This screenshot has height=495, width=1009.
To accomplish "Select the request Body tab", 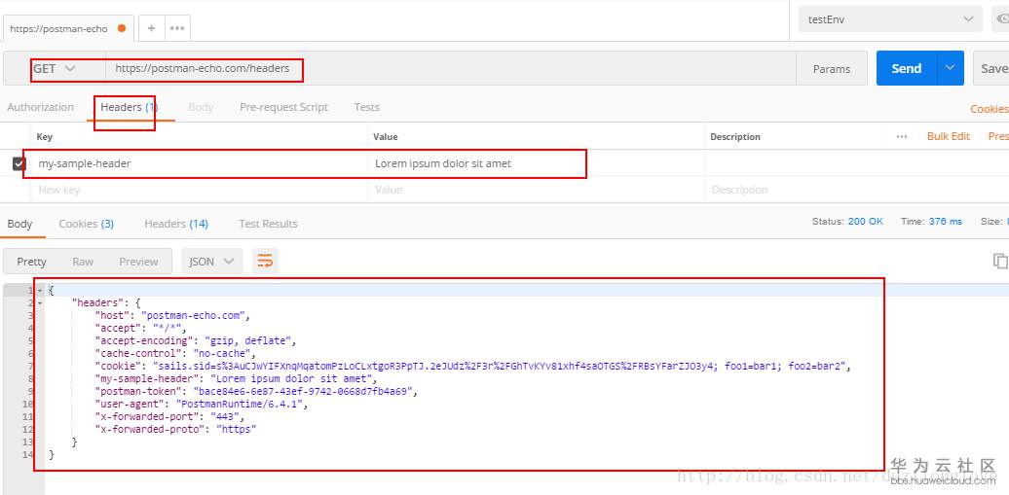I will point(201,107).
